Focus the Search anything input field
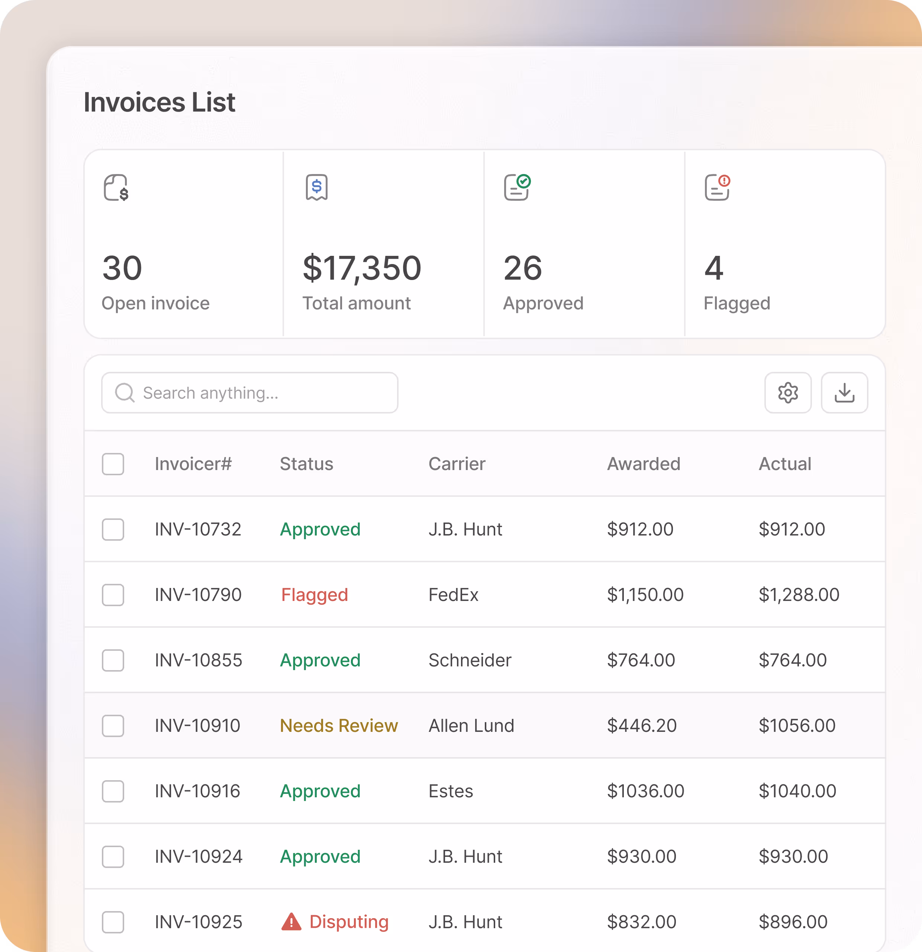Image resolution: width=922 pixels, height=952 pixels. coord(262,392)
